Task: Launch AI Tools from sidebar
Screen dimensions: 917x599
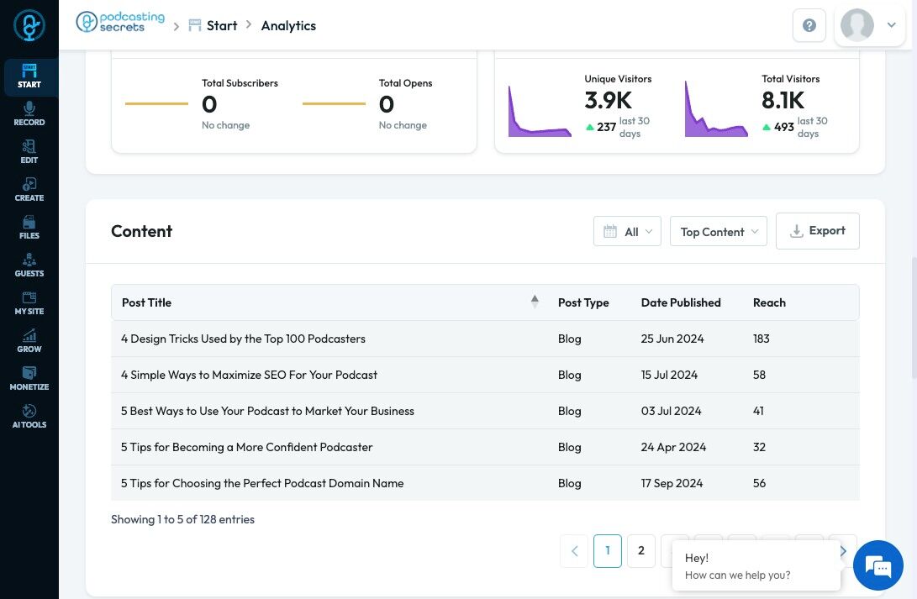Action: coord(29,417)
